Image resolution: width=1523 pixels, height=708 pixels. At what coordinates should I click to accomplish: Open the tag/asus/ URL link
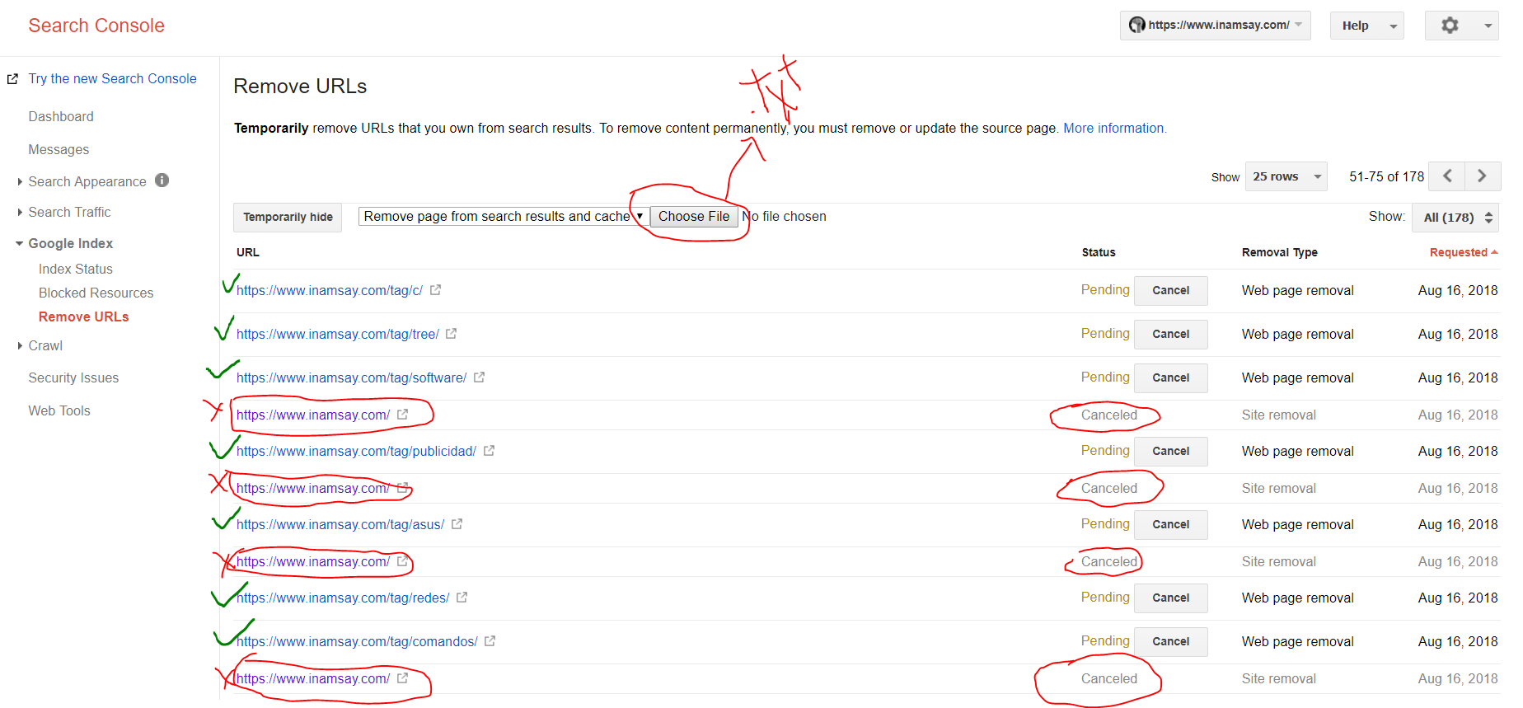(340, 525)
